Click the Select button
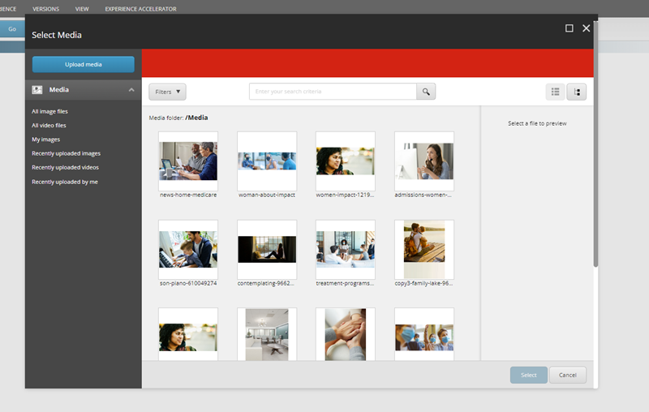 tap(529, 376)
